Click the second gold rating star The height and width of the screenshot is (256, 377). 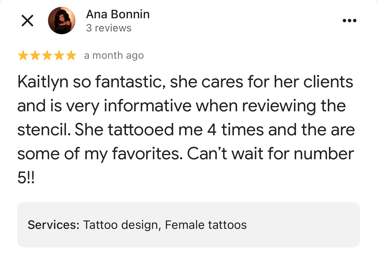(35, 56)
